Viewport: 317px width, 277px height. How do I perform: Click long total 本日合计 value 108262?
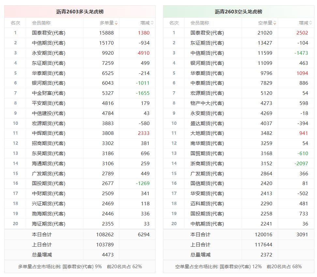(x=105, y=235)
